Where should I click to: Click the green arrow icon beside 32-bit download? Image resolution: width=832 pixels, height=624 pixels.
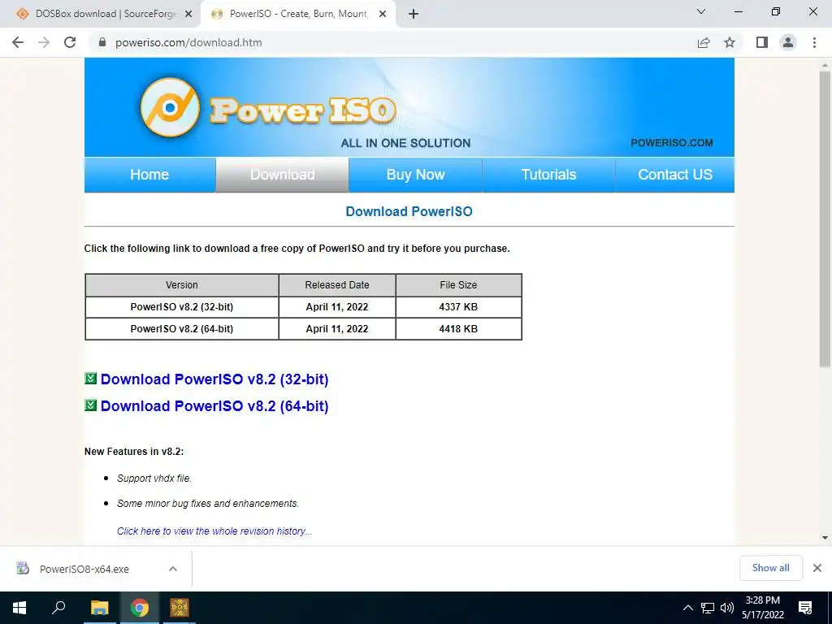(x=91, y=379)
